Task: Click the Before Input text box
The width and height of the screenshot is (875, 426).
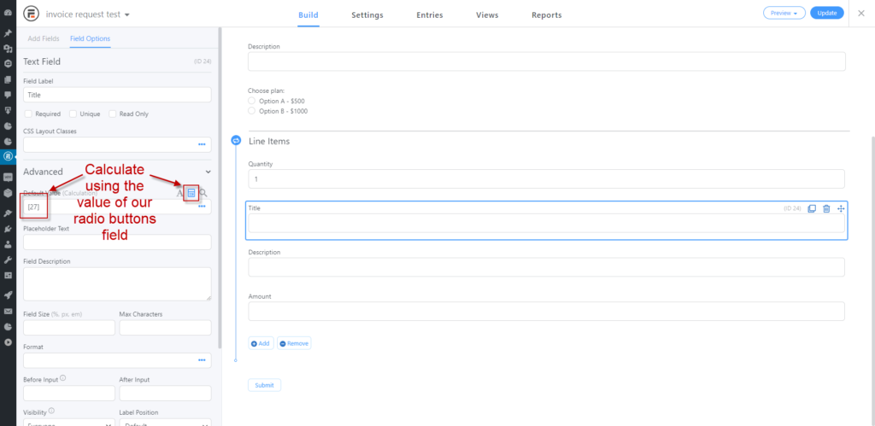Action: pyautogui.click(x=69, y=393)
